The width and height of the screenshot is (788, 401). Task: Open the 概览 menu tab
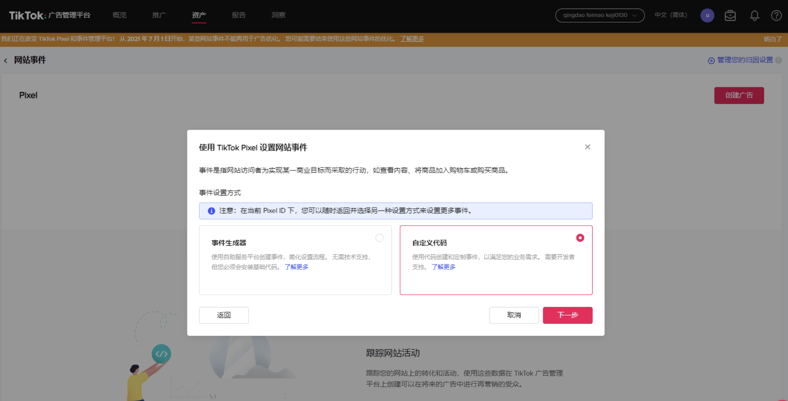(119, 15)
